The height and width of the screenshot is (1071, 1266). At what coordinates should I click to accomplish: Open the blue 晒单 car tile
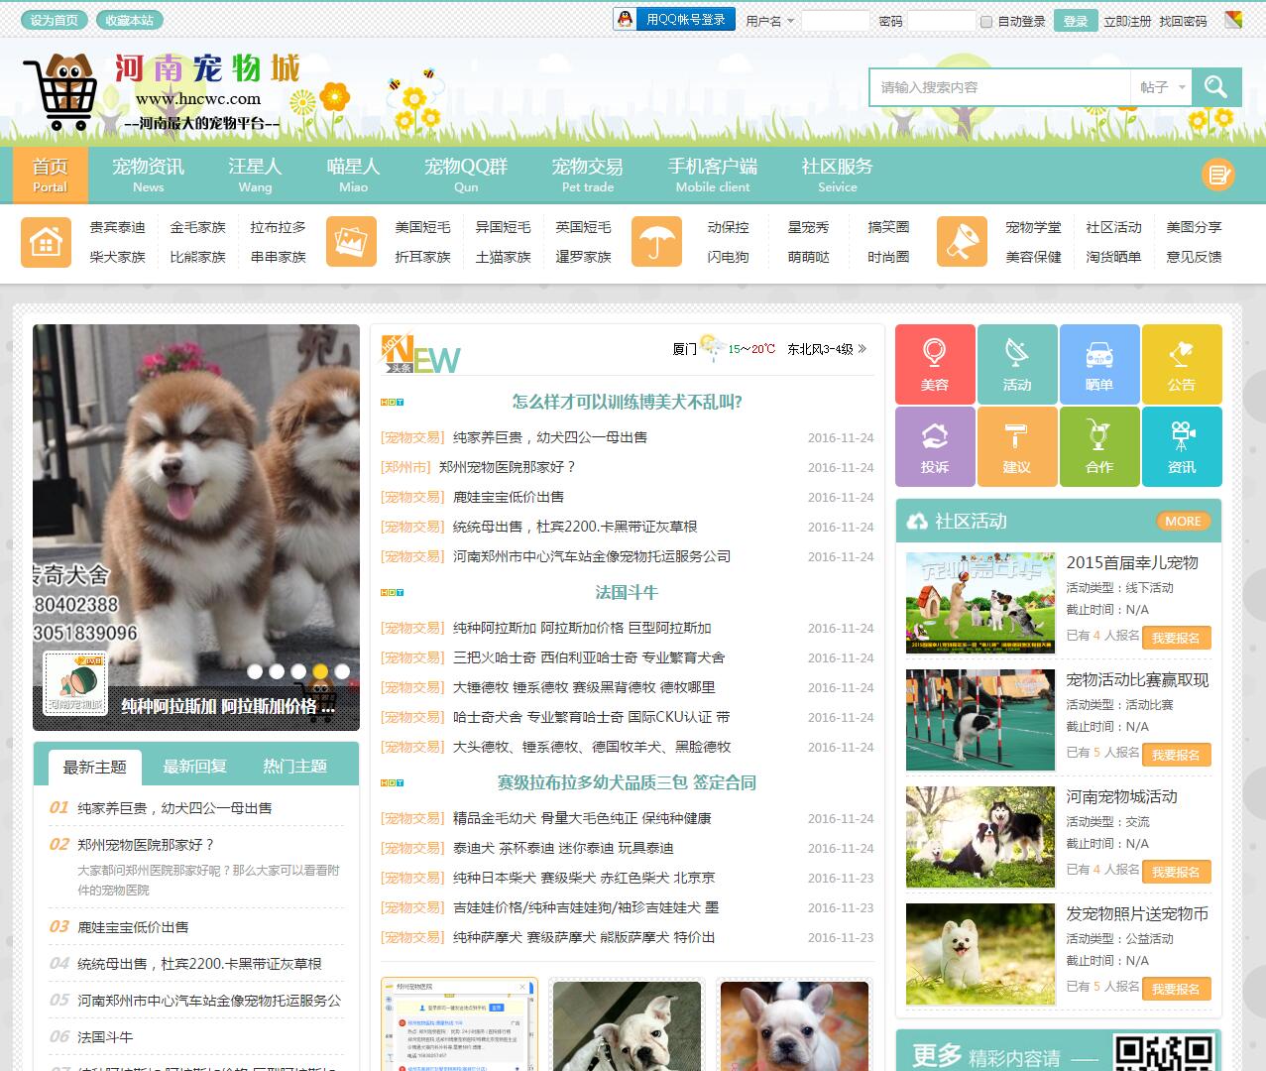click(x=1099, y=364)
